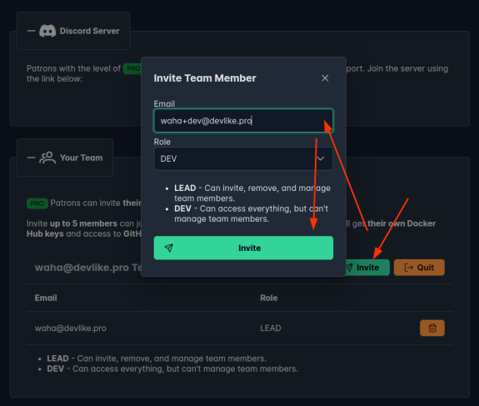Click the PRO badge in Your Team
Viewport: 479px width, 406px height.
pos(37,203)
